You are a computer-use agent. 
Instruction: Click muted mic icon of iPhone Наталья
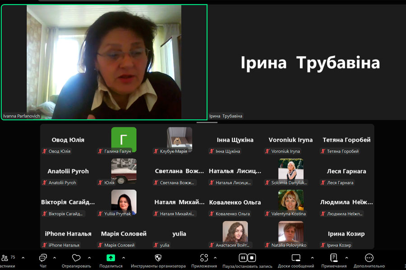click(45, 245)
